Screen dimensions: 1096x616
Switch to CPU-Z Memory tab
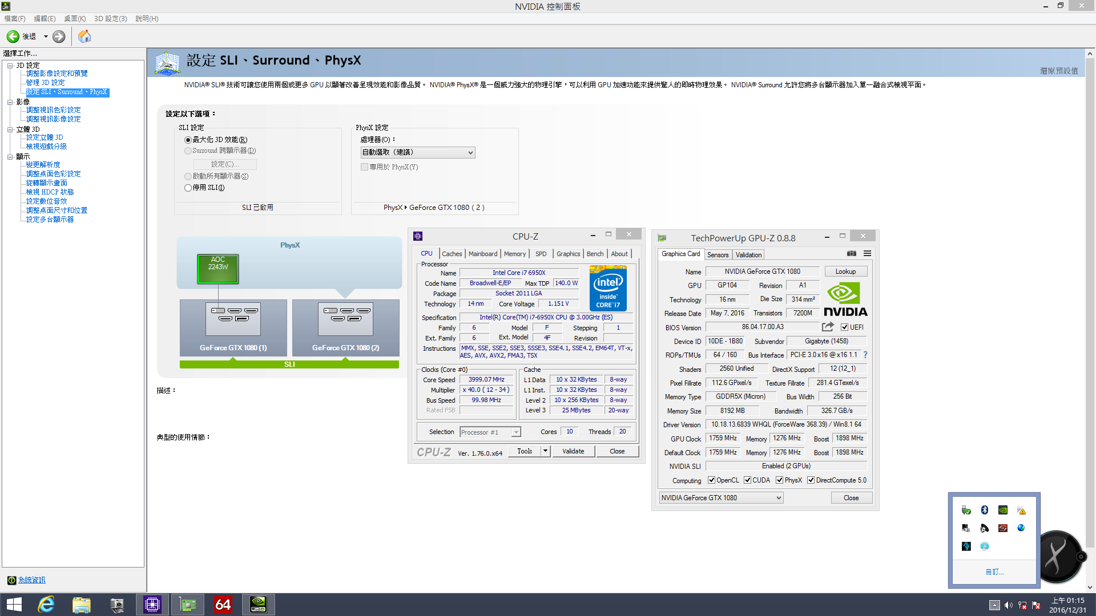click(x=514, y=254)
